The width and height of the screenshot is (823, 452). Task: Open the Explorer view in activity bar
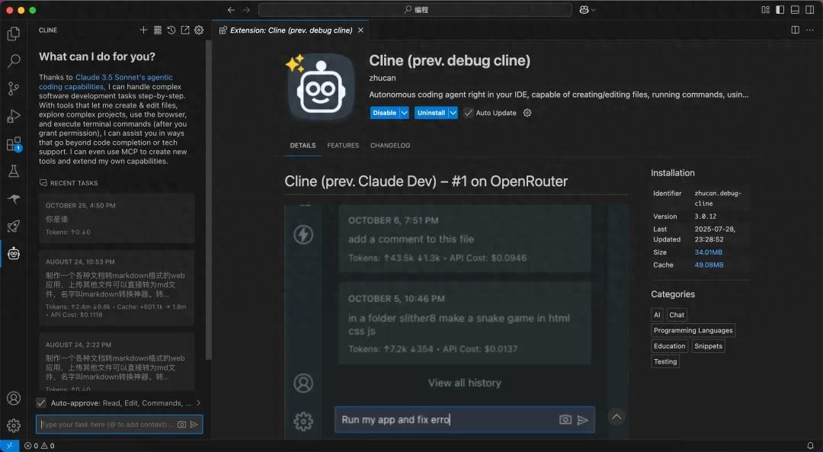pos(14,34)
